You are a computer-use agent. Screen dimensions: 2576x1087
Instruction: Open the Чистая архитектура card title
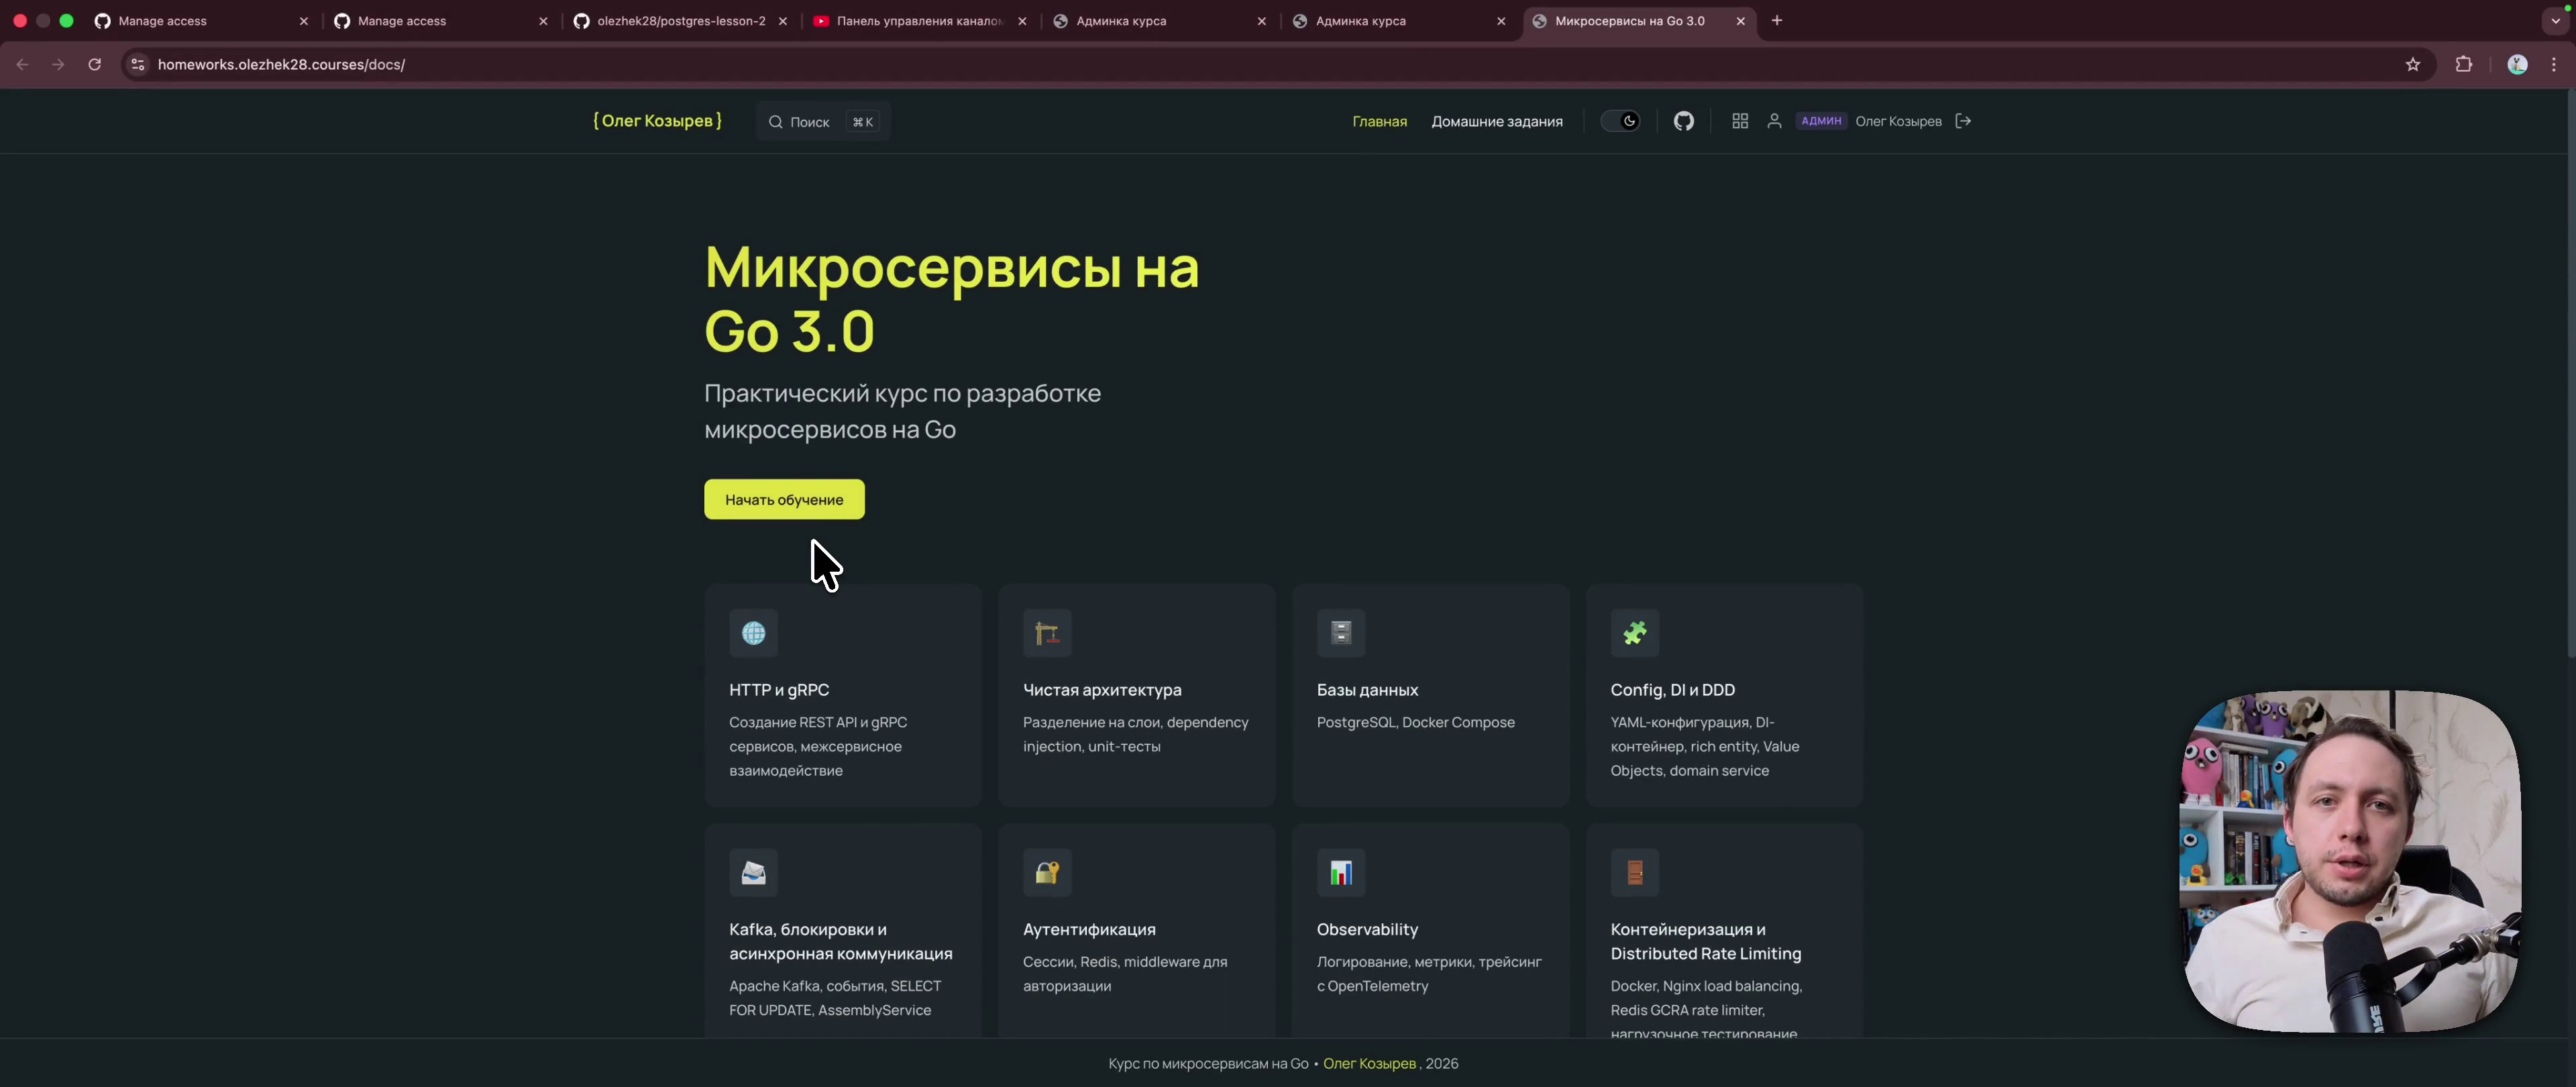(1102, 690)
